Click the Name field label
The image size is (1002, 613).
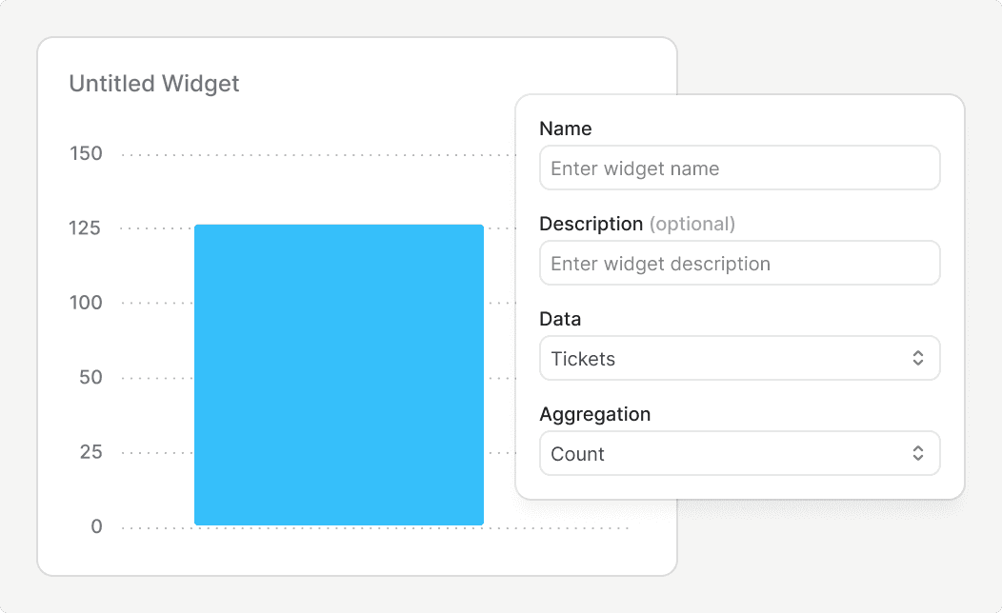565,129
